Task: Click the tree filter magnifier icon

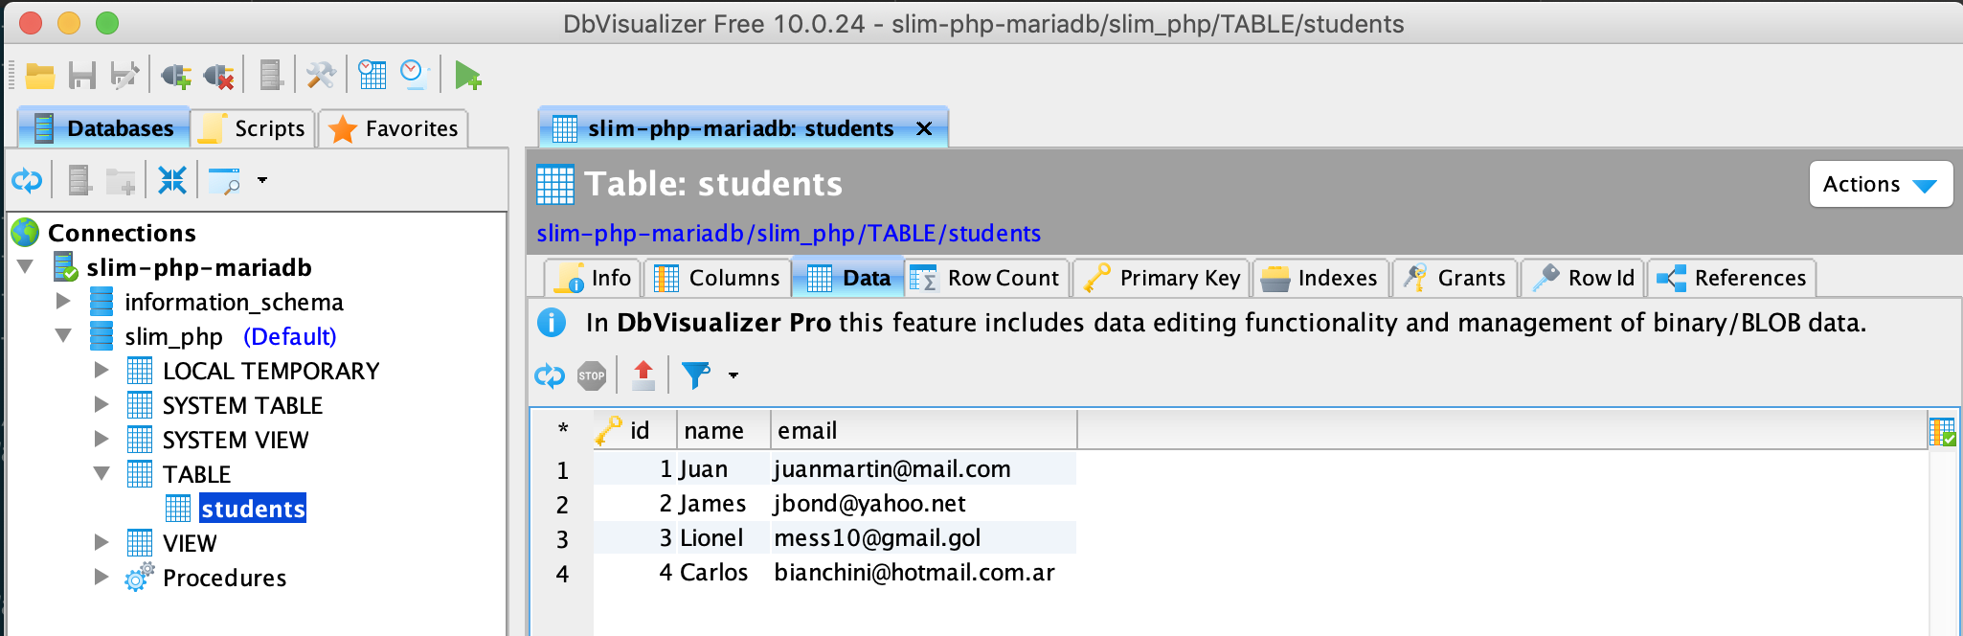Action: (224, 181)
